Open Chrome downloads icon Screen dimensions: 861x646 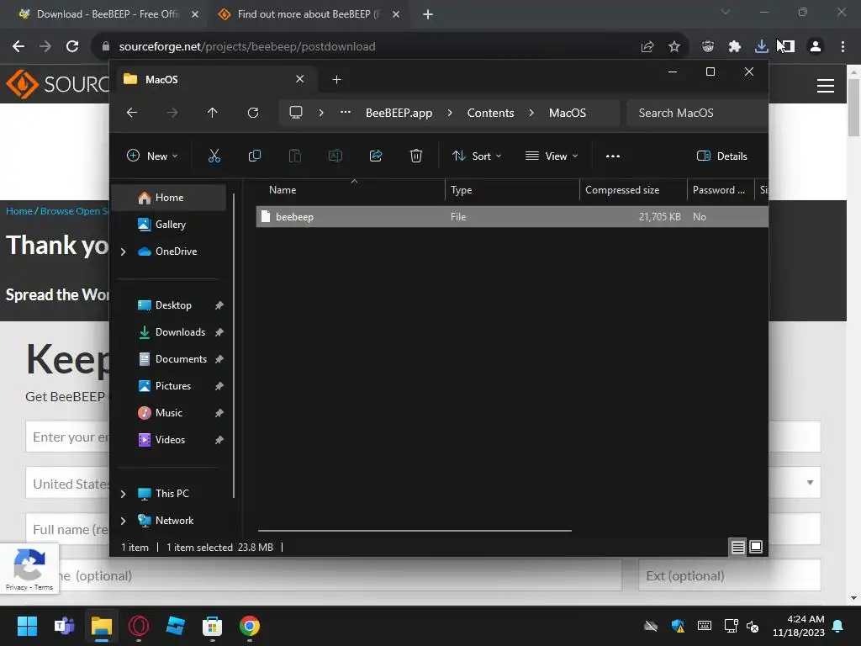click(761, 47)
